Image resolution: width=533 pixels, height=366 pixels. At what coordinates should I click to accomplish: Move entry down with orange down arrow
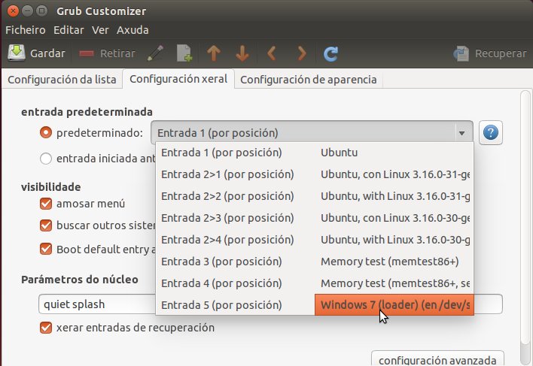click(x=242, y=53)
